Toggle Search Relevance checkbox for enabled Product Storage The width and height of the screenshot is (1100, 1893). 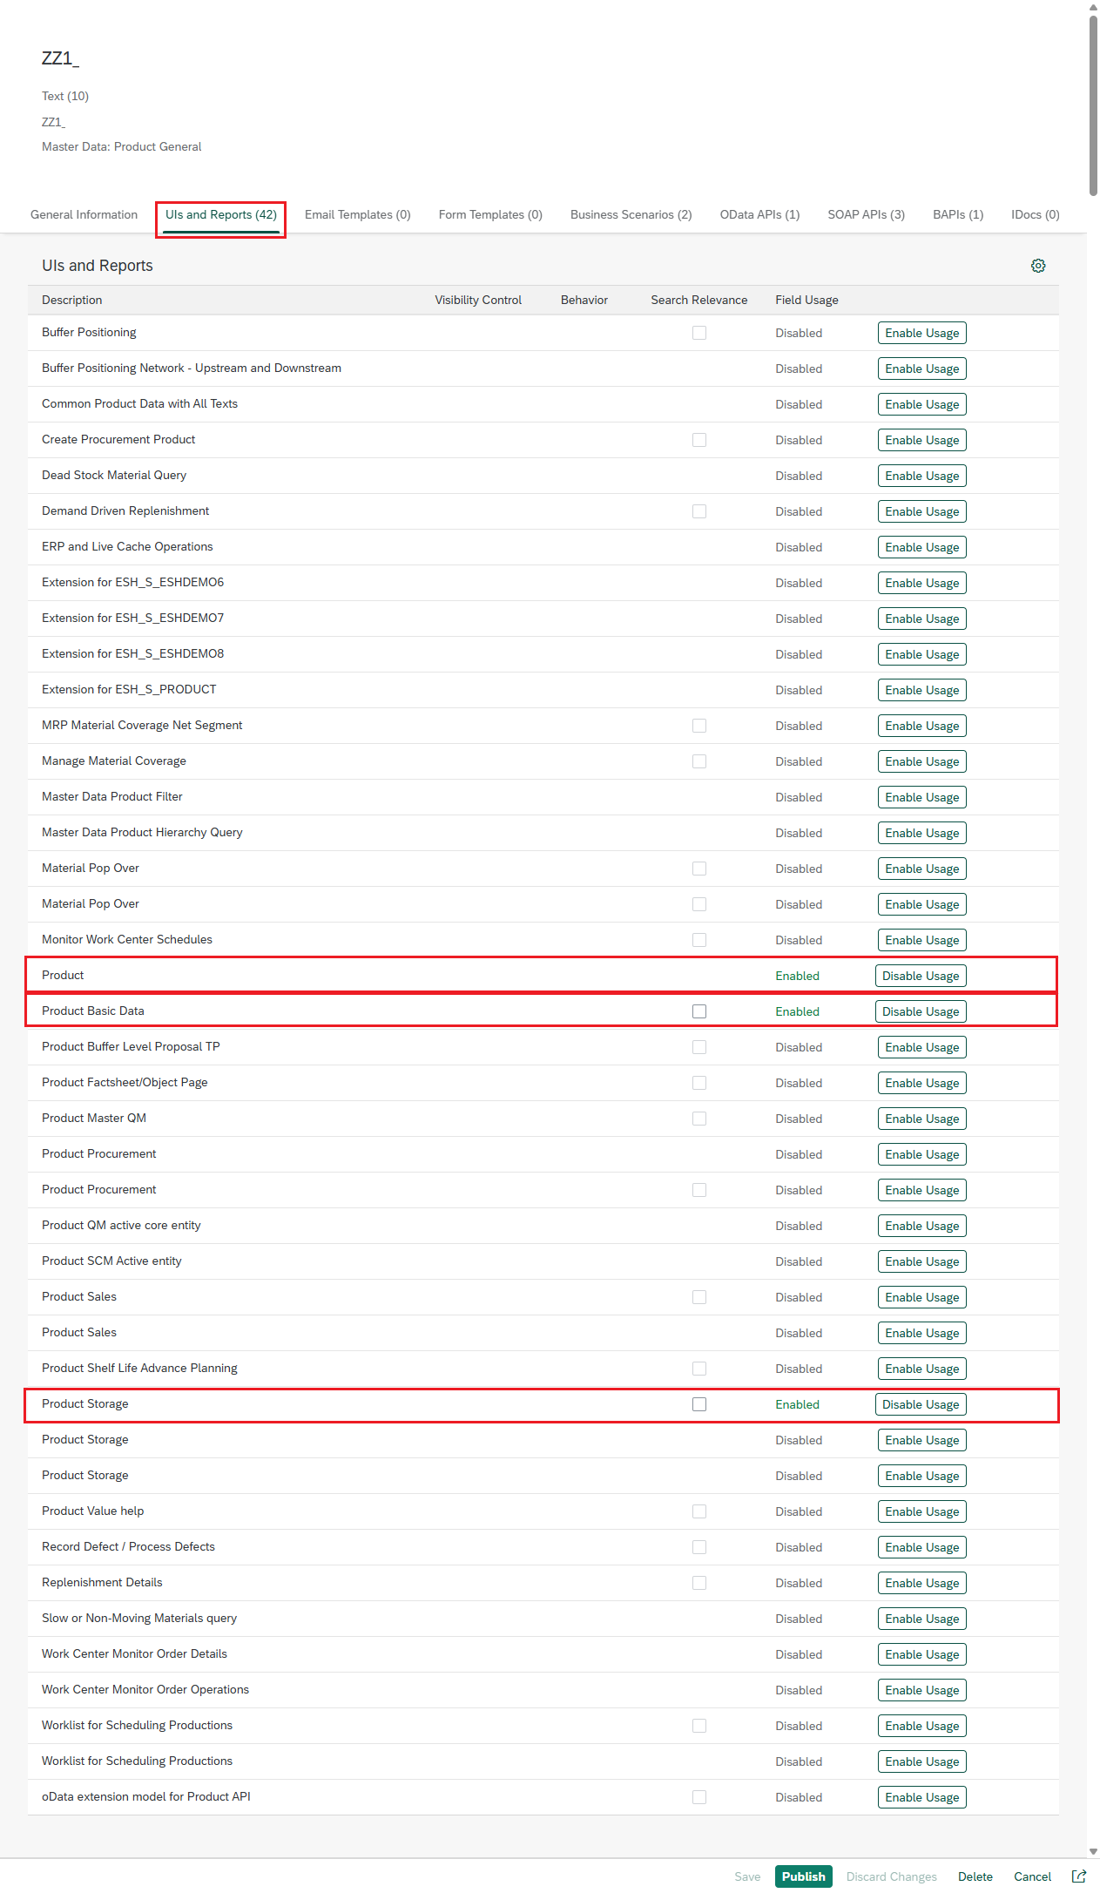[x=698, y=1404]
